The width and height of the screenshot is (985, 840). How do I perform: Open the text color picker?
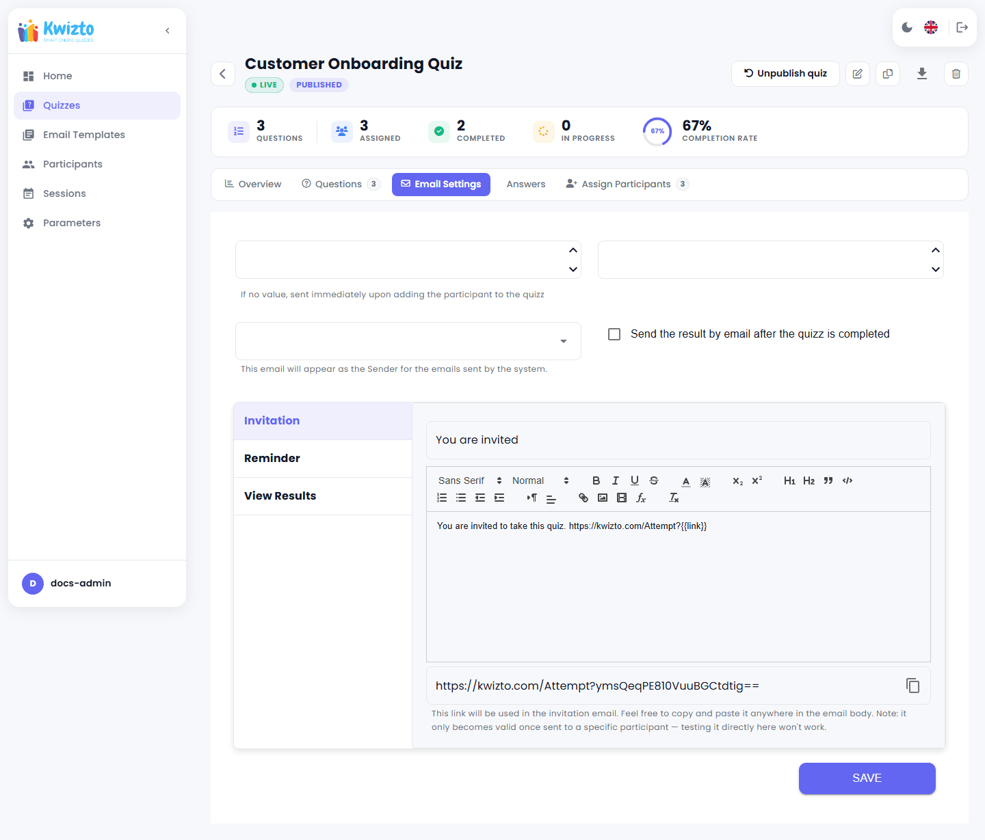(686, 480)
